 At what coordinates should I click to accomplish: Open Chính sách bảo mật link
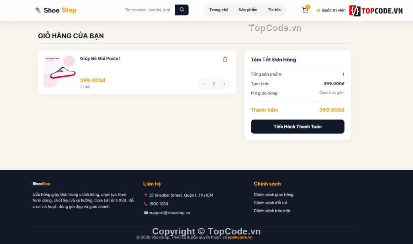click(x=272, y=211)
